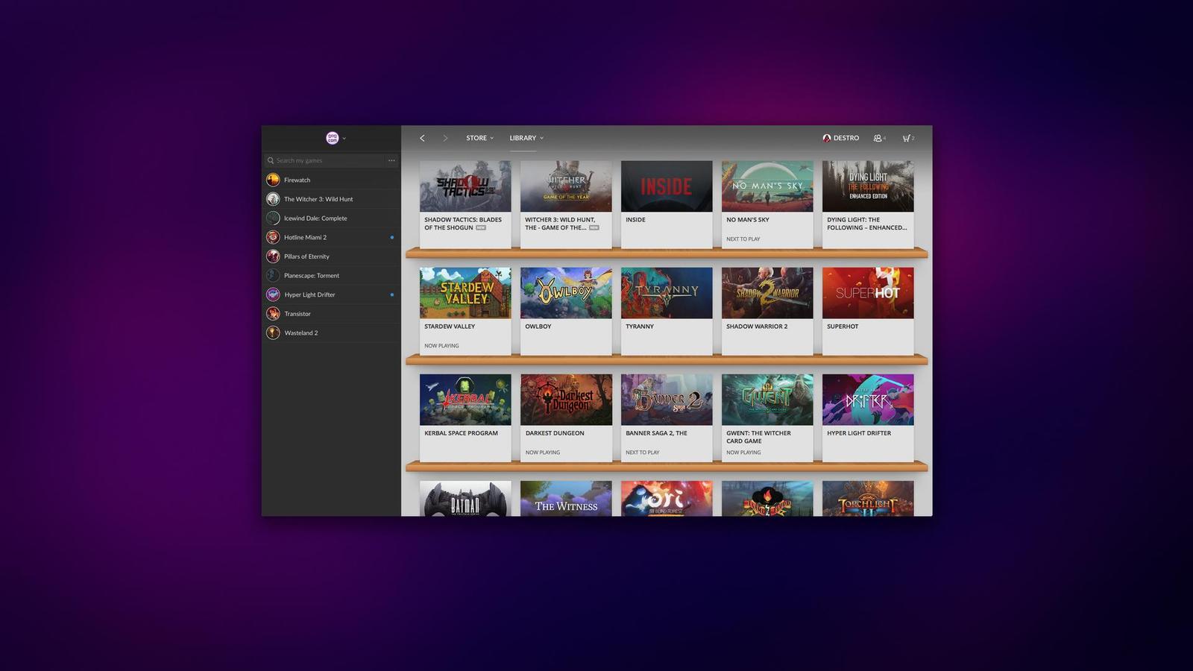The width and height of the screenshot is (1193, 671).
Task: Select the Darkest Dungeon cover on shelf
Action: point(566,400)
